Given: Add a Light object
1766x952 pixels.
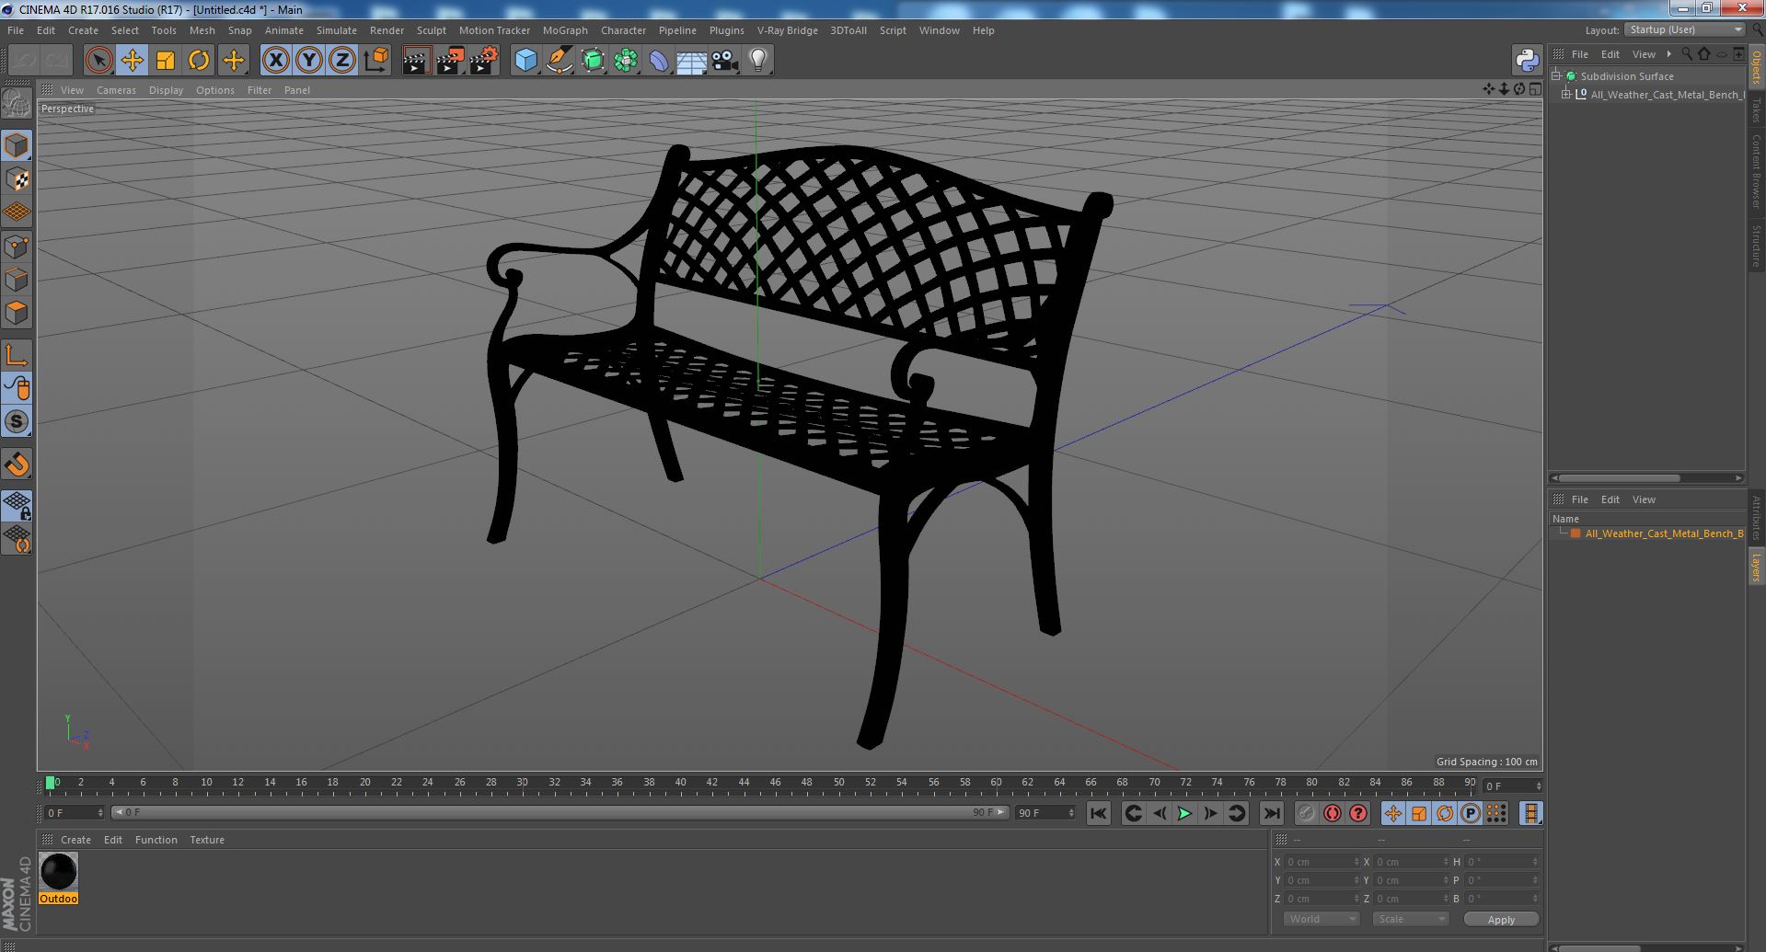Looking at the screenshot, I should click(758, 61).
